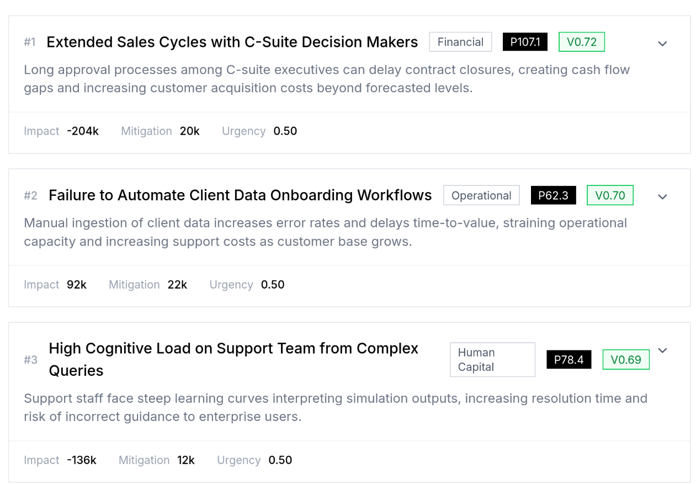Open the Extended Sales Cycles title
The image size is (696, 484).
point(232,42)
